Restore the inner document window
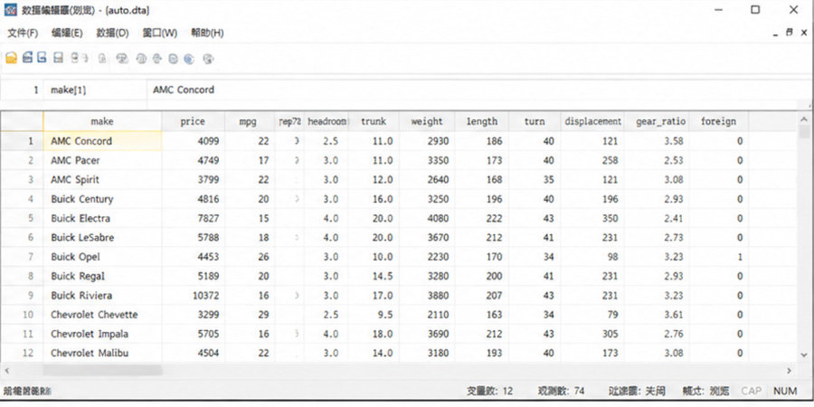 click(x=789, y=33)
